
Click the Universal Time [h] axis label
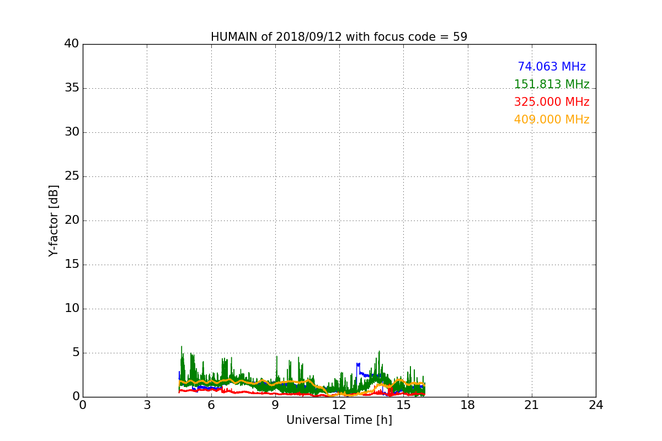339,420
